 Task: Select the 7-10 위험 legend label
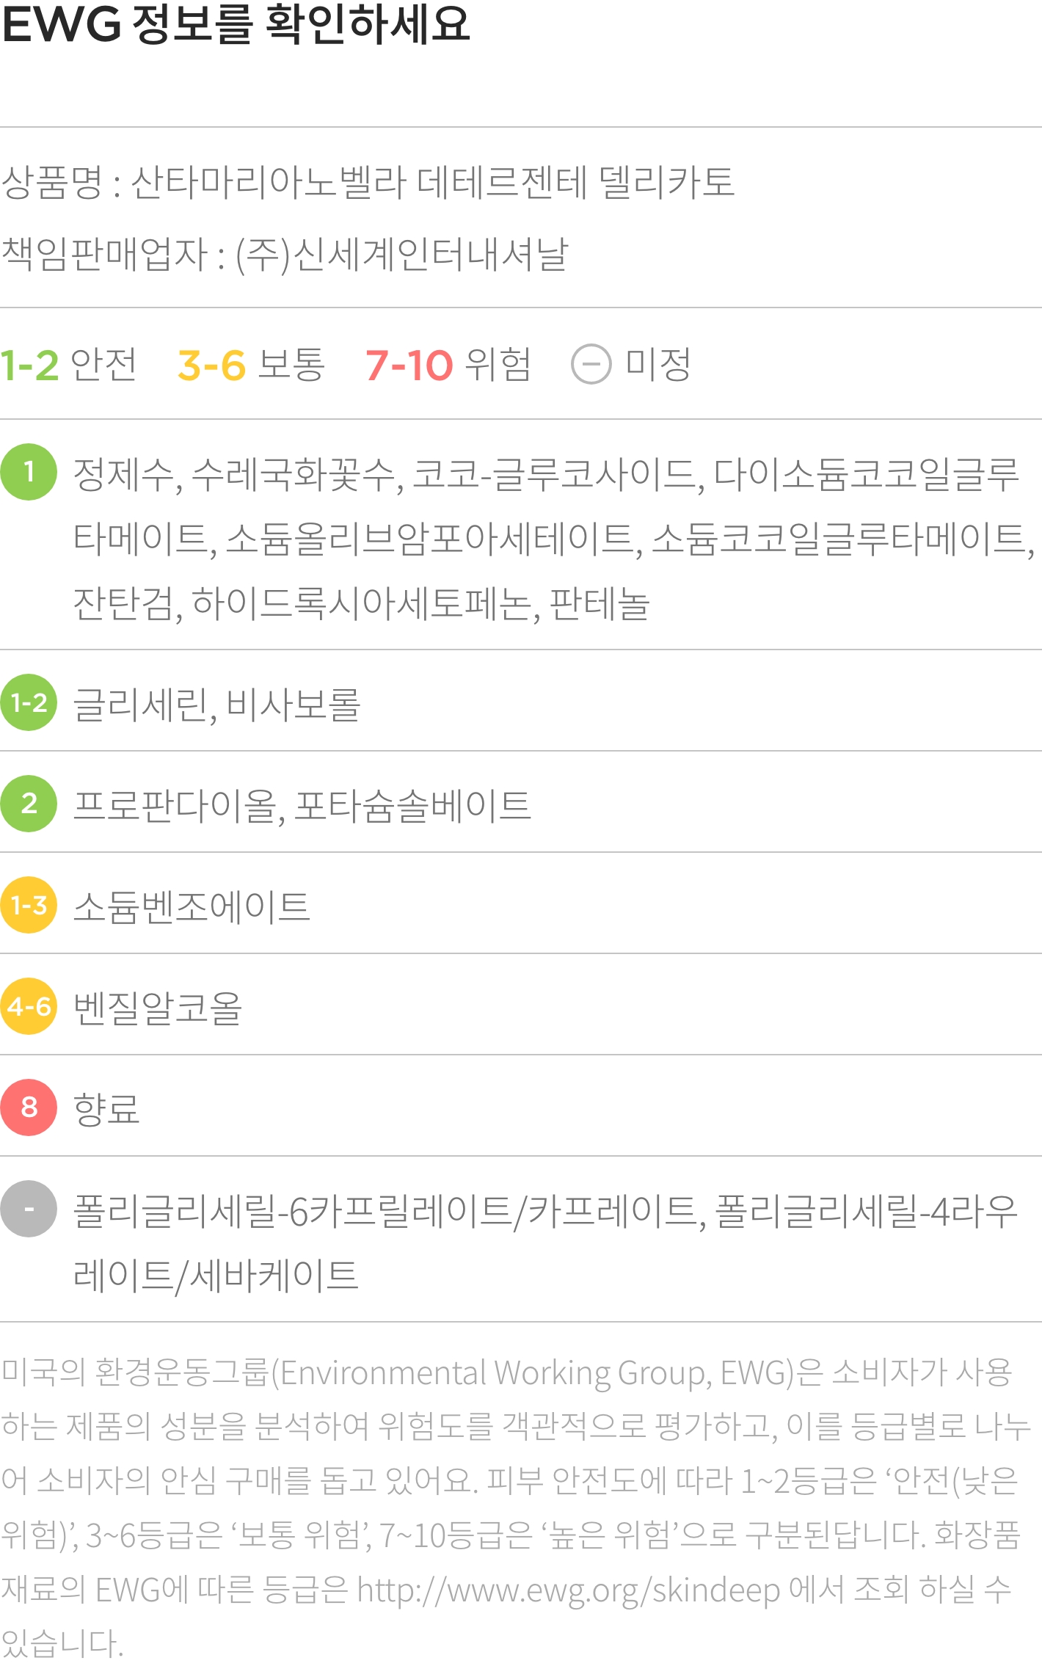click(x=448, y=365)
